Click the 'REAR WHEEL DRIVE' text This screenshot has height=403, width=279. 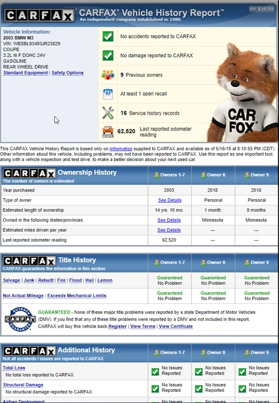tap(26, 67)
